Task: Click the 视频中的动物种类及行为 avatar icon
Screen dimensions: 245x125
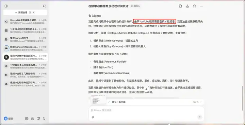Action: point(6,84)
